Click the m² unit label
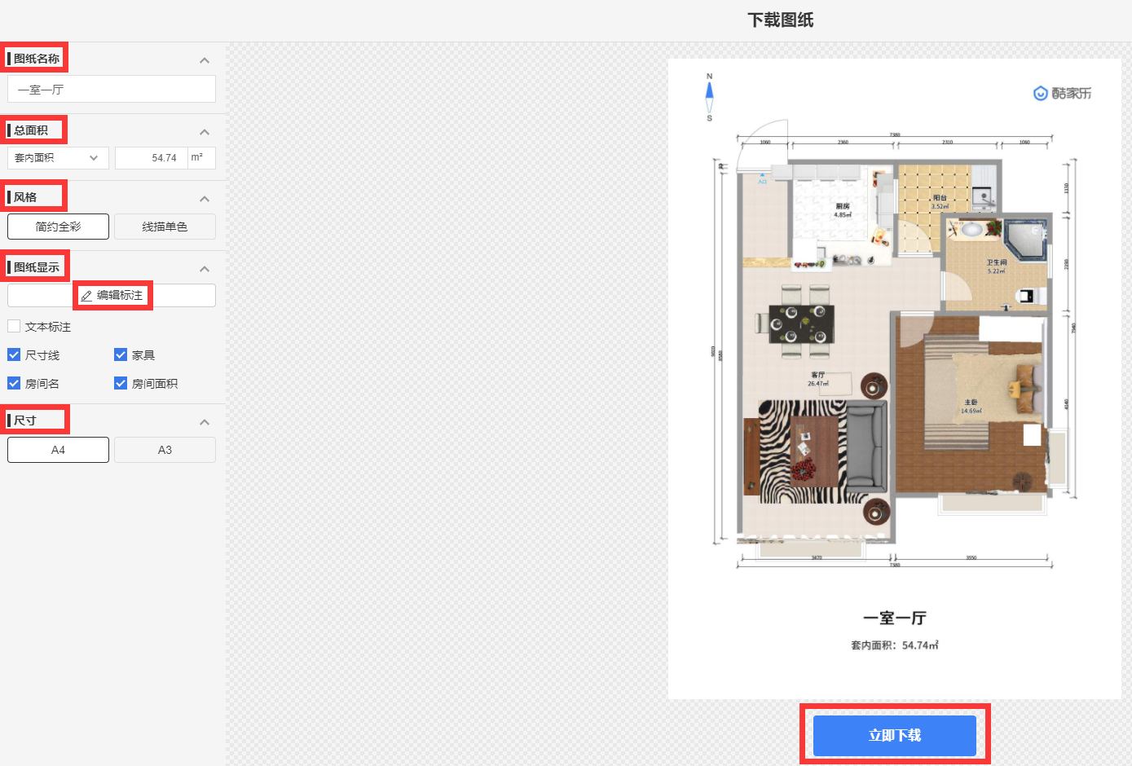 tap(197, 156)
